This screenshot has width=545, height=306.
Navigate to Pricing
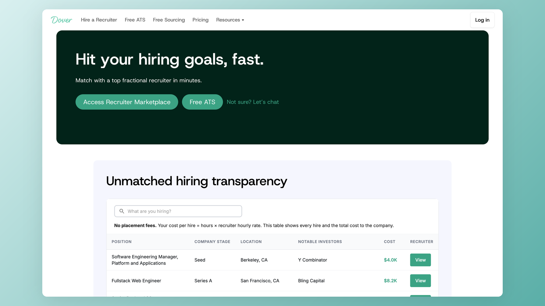(200, 20)
